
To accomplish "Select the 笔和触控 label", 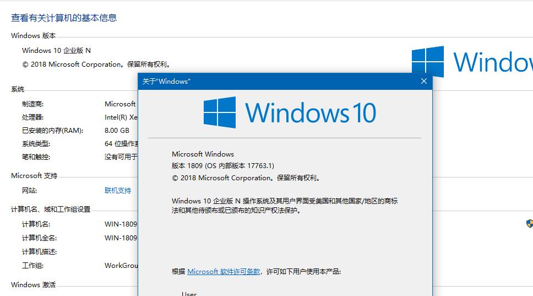I will coord(36,157).
